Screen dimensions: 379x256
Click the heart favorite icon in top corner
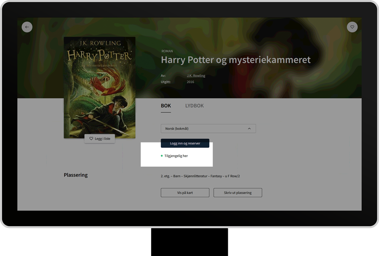[x=352, y=27]
